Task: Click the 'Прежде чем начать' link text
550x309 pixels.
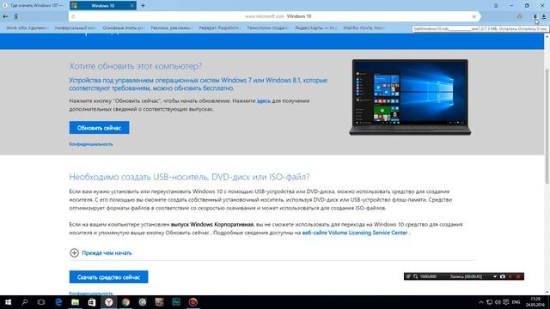Action: 107,253
